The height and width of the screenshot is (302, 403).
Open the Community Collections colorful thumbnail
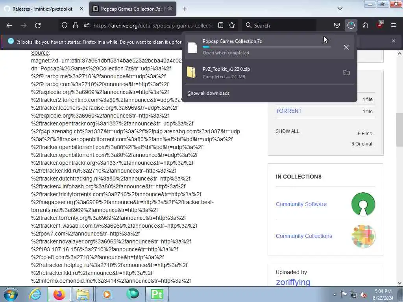(x=363, y=236)
